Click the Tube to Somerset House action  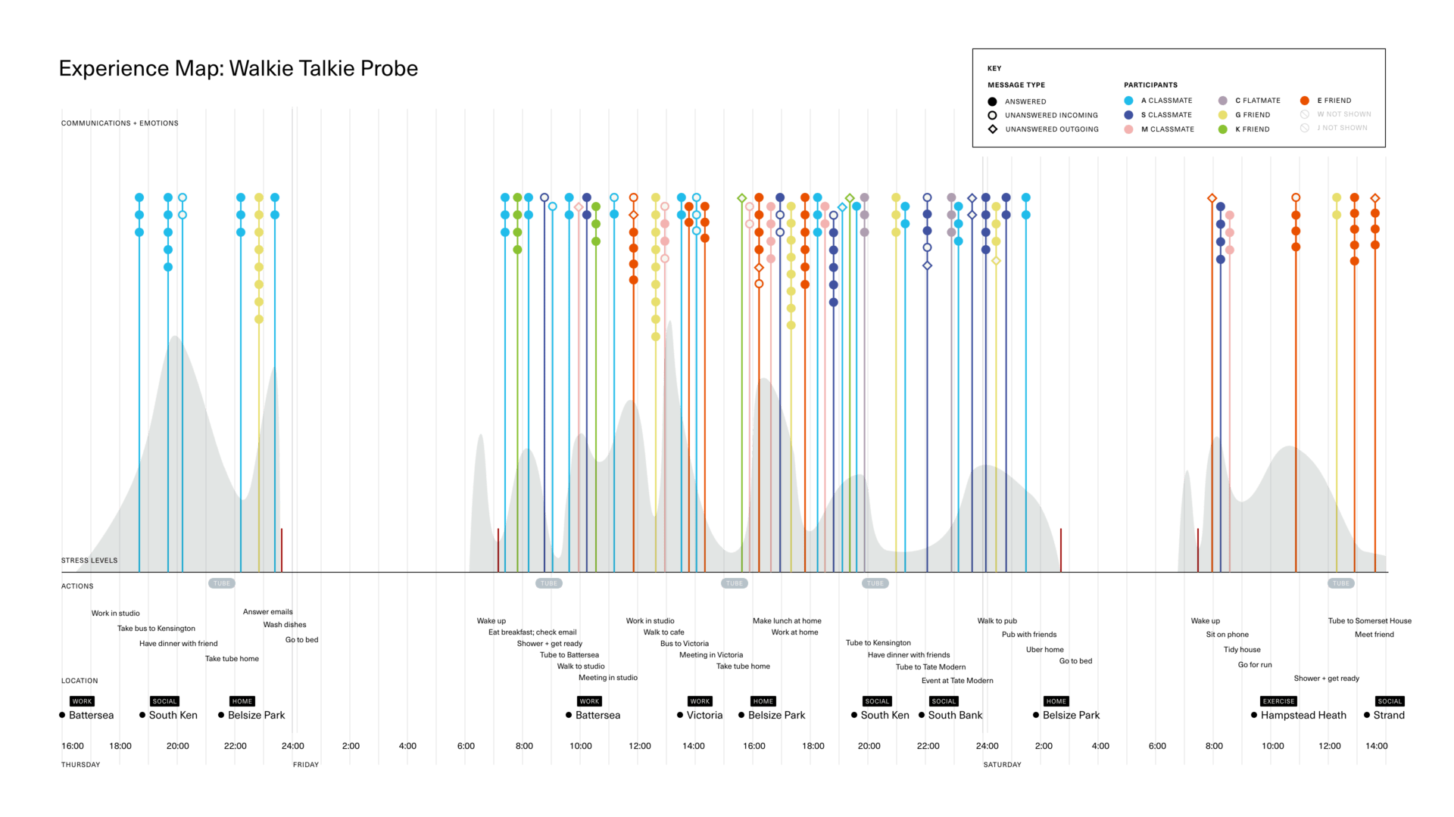pyautogui.click(x=1370, y=621)
